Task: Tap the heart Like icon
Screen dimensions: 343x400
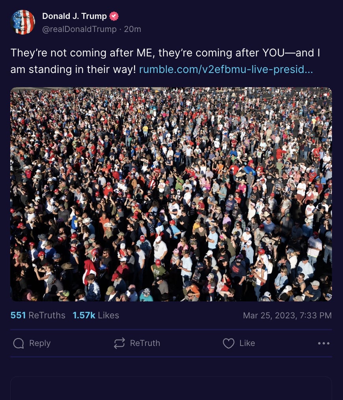Action: [229, 343]
